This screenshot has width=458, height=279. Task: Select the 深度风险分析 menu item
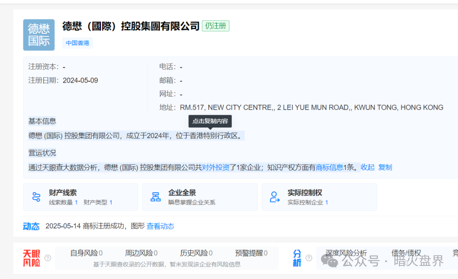(x=346, y=253)
